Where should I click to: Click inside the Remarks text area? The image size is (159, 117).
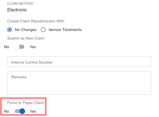pos(79,83)
